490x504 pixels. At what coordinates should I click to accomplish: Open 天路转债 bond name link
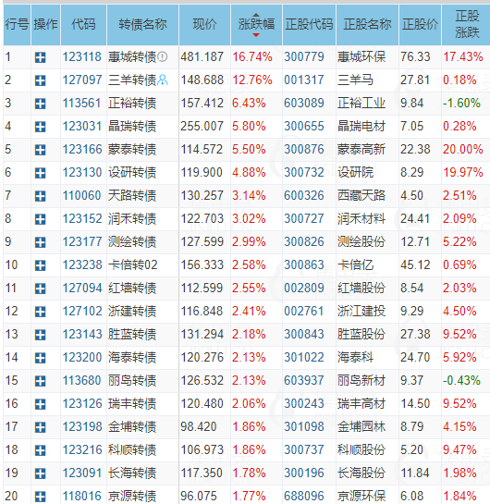pos(132,196)
